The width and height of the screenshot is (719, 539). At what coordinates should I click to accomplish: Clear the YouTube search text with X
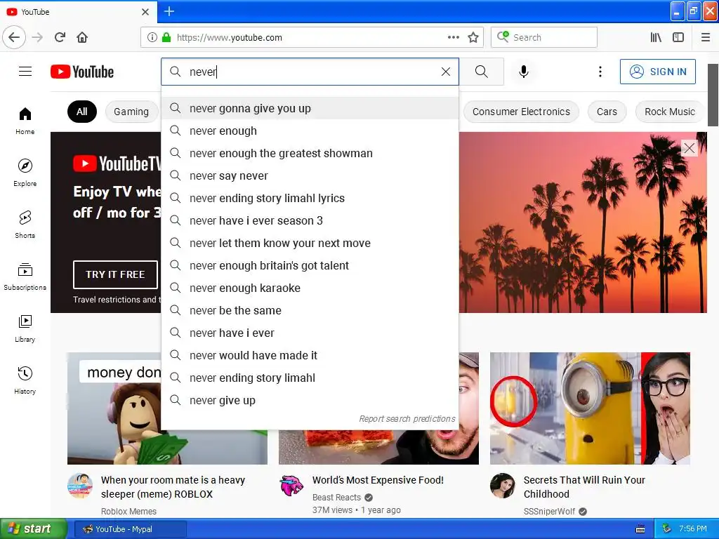(x=446, y=72)
